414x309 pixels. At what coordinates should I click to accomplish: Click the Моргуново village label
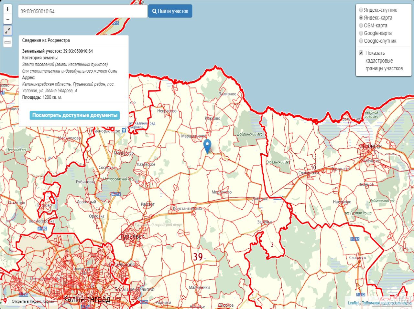coord(222,192)
